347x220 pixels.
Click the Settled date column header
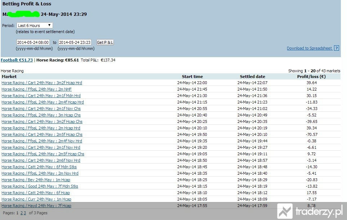pos(252,77)
